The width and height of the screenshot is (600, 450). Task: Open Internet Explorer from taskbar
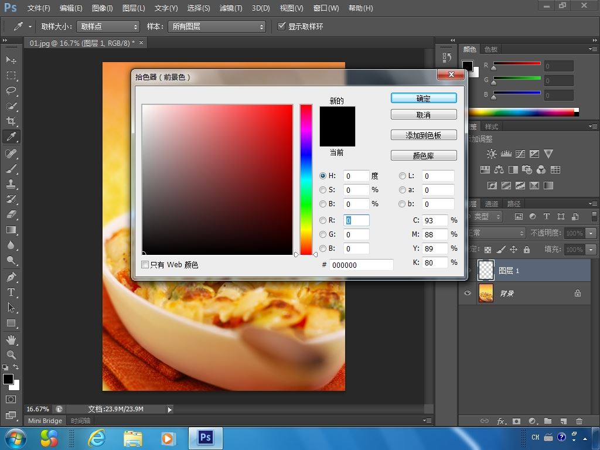pyautogui.click(x=97, y=438)
